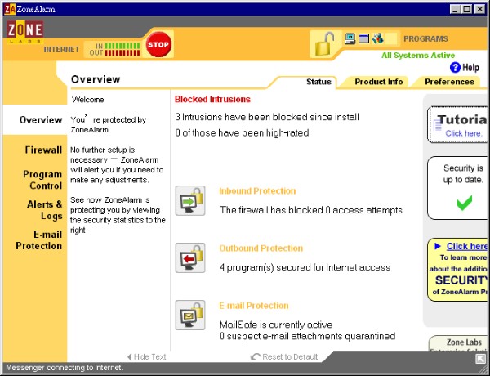490x376 pixels.
Task: Click the 'Security is up to date.' box
Action: pyautogui.click(x=457, y=188)
